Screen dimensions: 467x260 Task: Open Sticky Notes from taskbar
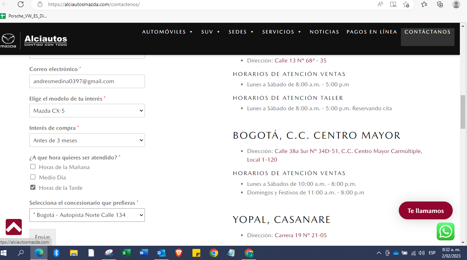pyautogui.click(x=196, y=253)
